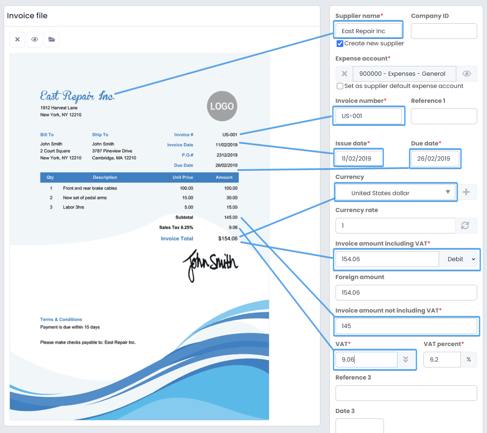Click the Reference 3 input field
The image size is (487, 433).
click(406, 393)
